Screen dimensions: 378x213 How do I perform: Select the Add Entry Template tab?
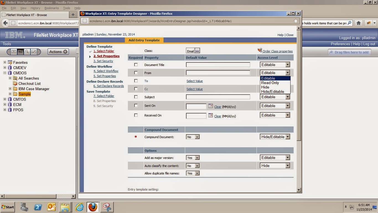pos(144,40)
